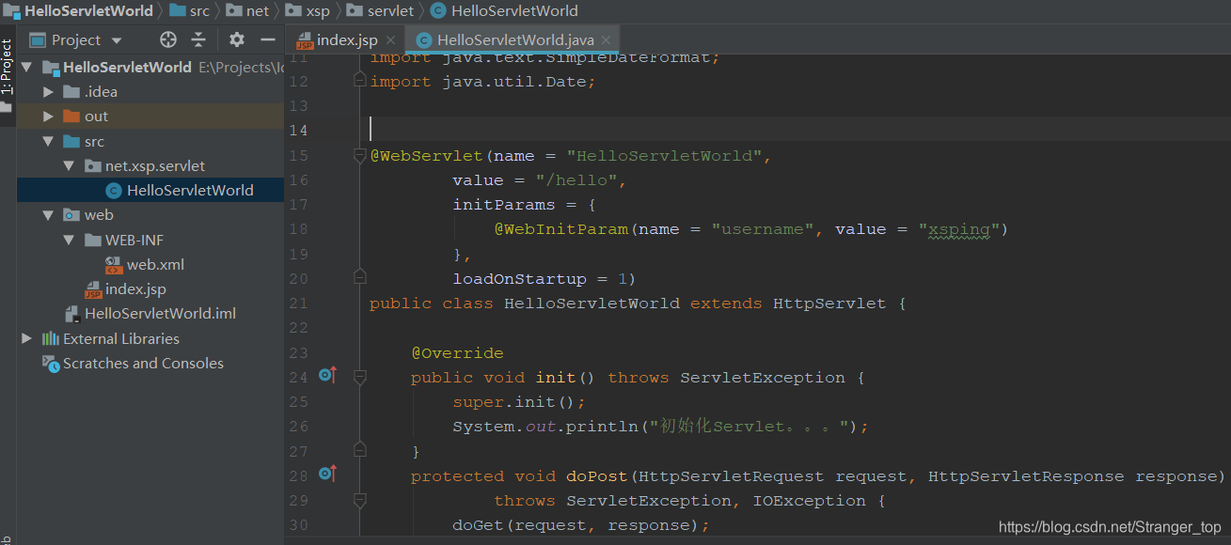Image resolution: width=1231 pixels, height=545 pixels.
Task: Expand the out folder
Action: [49, 117]
